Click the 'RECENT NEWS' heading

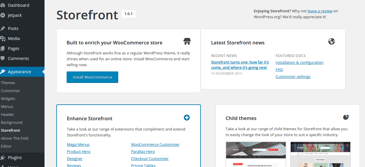224,56
